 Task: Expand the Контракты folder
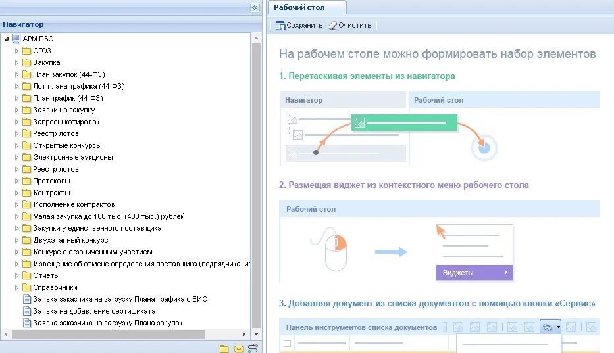click(16, 193)
